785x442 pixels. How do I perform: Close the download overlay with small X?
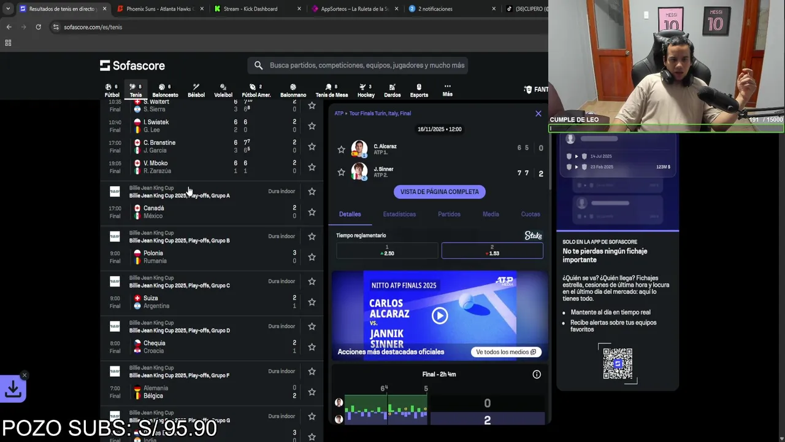25,375
